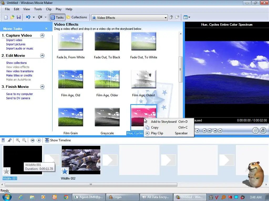The width and height of the screenshot is (269, 201).
Task: Click the Show collections link
Action: pos(16,63)
